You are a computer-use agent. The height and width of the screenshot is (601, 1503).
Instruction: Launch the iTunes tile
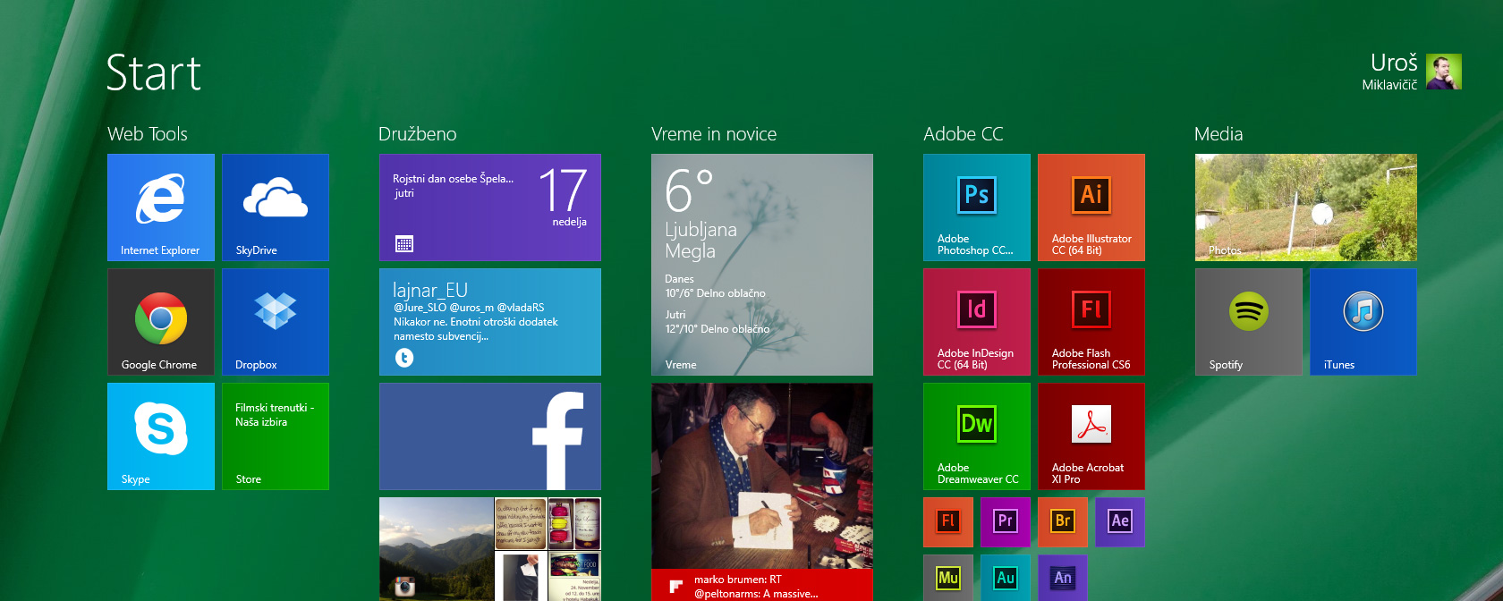pos(1363,322)
